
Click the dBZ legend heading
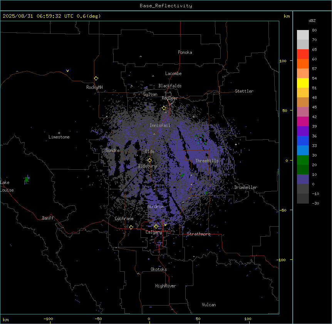point(312,20)
